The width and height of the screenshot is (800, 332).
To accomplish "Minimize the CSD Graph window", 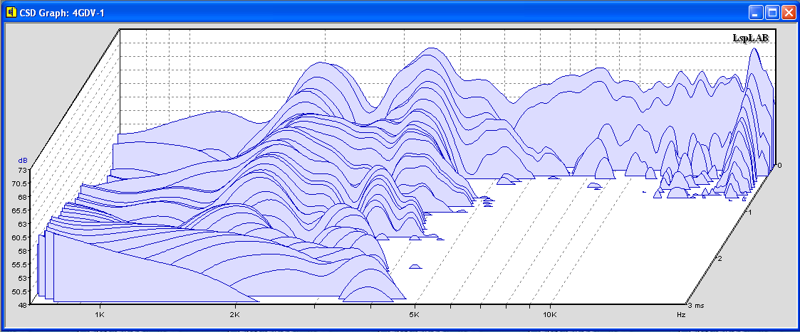I will tap(756, 12).
